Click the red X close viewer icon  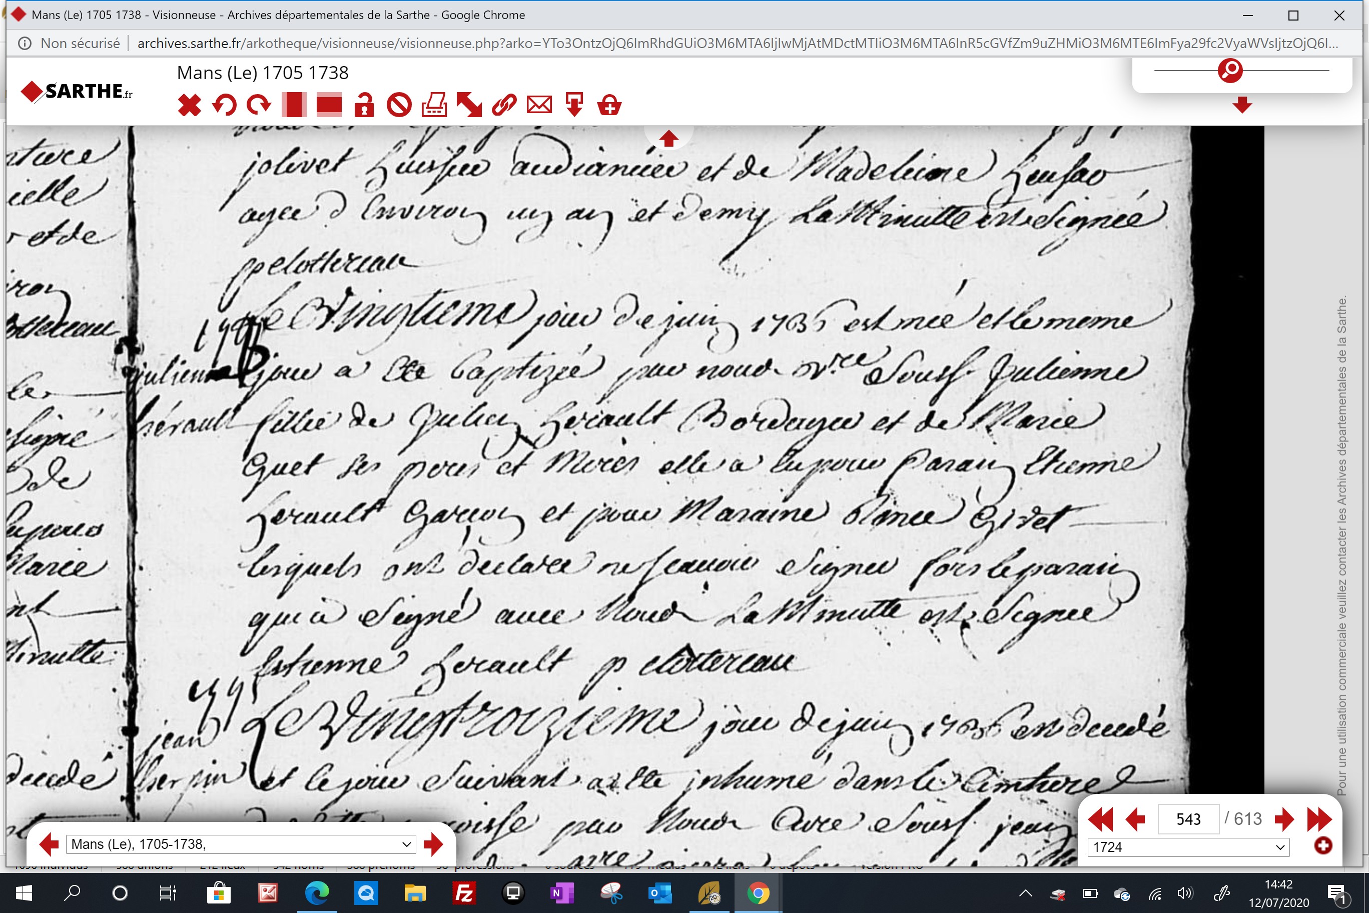189,106
